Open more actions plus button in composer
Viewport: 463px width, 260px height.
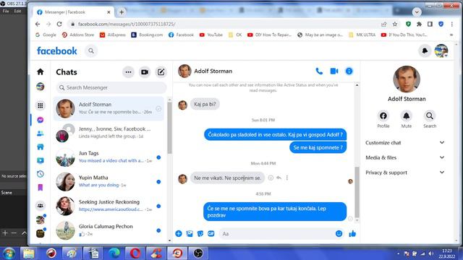tap(179, 234)
